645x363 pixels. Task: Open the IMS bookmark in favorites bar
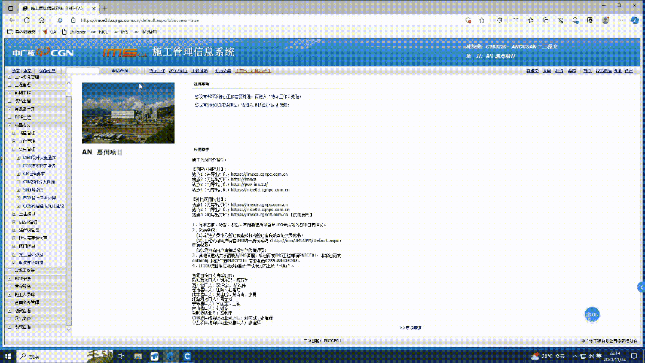coord(121,32)
